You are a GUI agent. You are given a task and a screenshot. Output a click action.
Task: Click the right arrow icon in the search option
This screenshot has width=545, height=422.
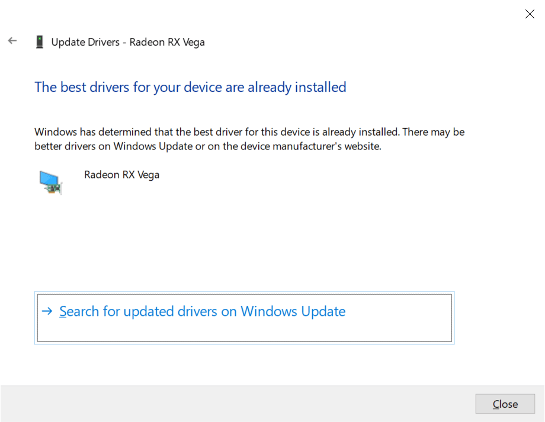pyautogui.click(x=47, y=312)
